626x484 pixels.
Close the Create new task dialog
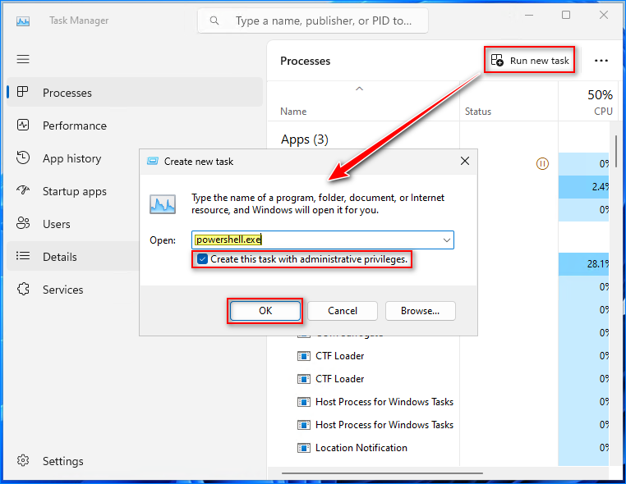point(465,161)
